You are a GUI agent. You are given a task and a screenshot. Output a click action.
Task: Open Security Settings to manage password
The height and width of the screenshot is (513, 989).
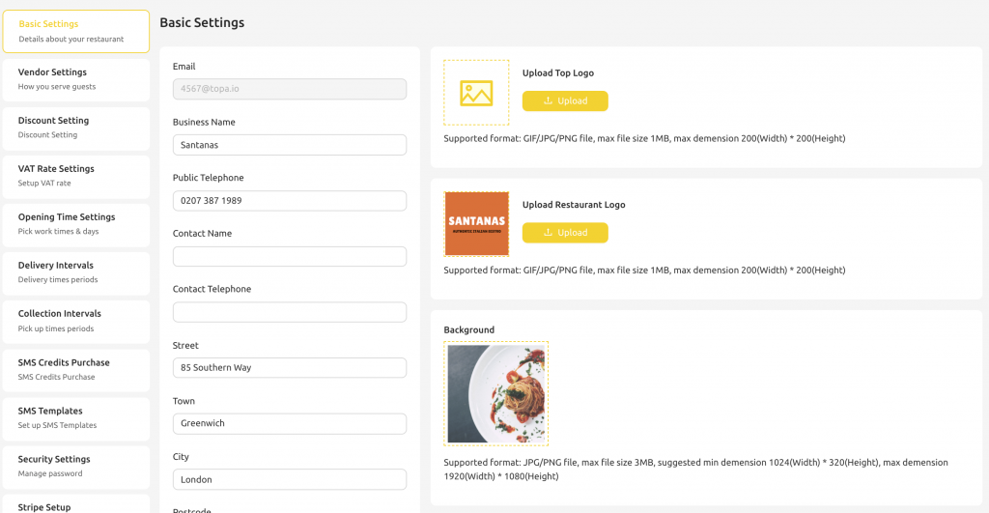pyautogui.click(x=75, y=467)
